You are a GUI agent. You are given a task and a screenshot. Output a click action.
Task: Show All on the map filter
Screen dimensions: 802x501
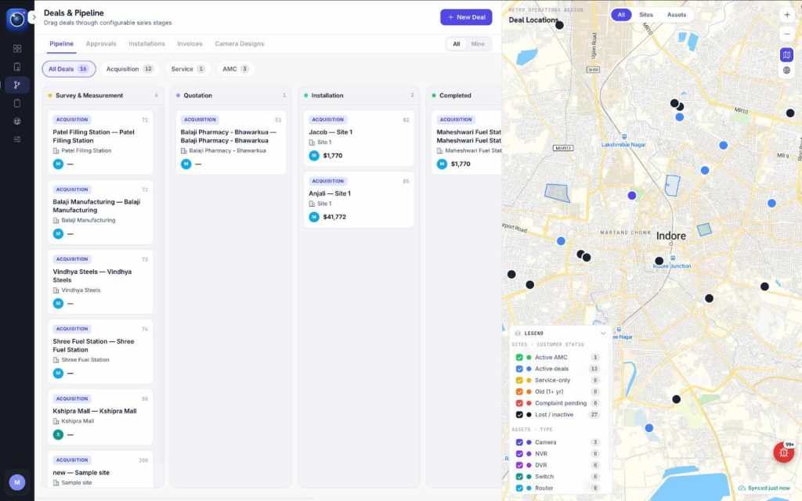point(621,15)
